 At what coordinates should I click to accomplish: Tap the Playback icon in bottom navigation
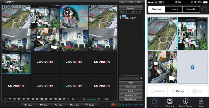pos(170,103)
